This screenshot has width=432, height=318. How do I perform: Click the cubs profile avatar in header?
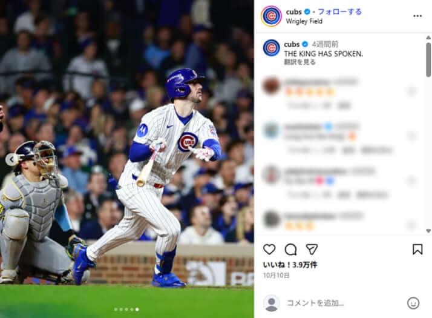coord(271,16)
